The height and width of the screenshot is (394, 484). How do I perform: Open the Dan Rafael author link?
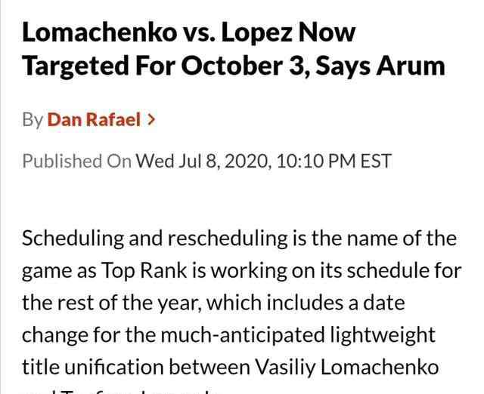tap(94, 119)
